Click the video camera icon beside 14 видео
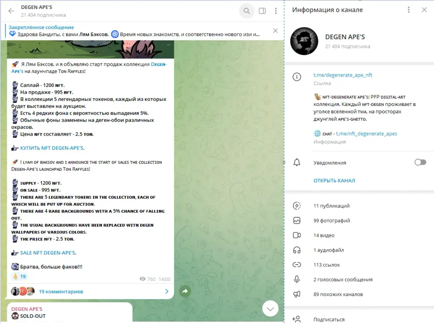 297,235
